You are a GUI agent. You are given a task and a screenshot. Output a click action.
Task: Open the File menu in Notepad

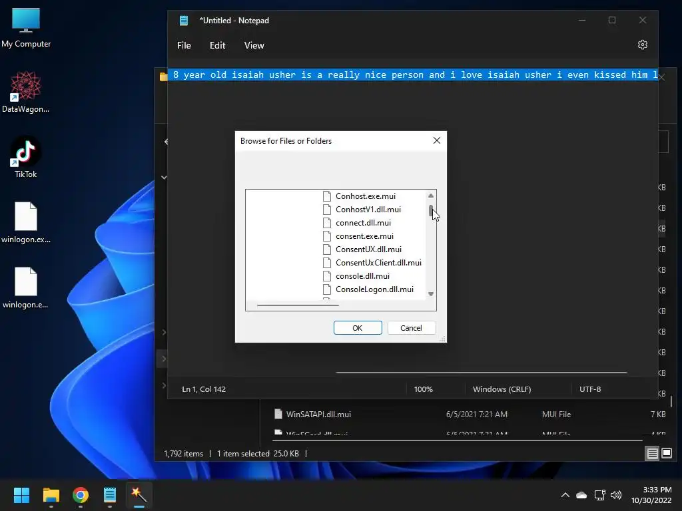click(184, 45)
